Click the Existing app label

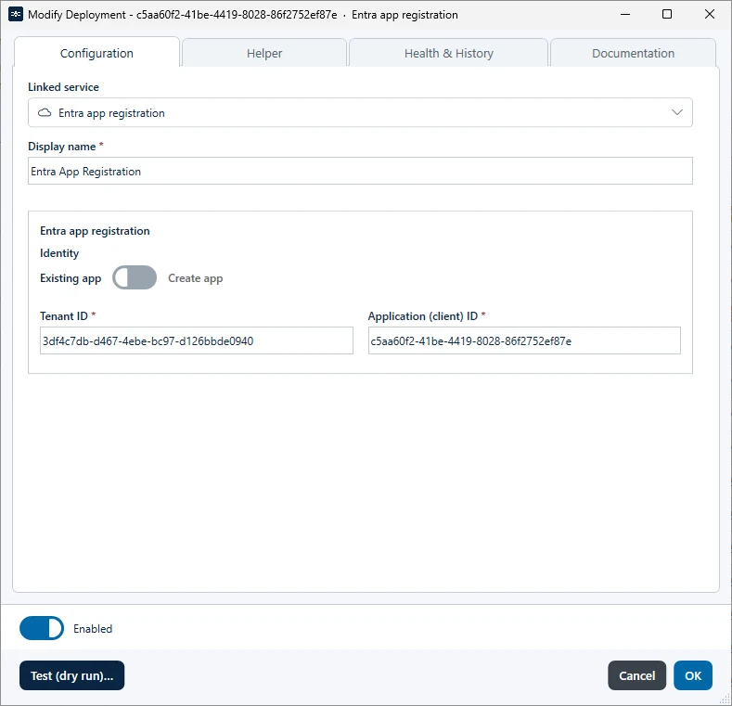pos(71,278)
